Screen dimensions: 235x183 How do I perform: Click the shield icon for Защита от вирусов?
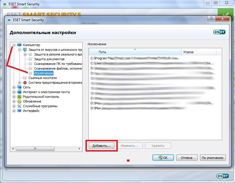tap(25, 50)
